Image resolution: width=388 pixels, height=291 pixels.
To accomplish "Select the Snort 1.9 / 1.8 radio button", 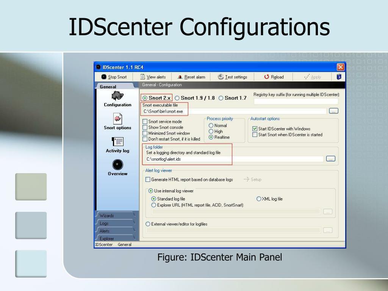I will 177,98.
